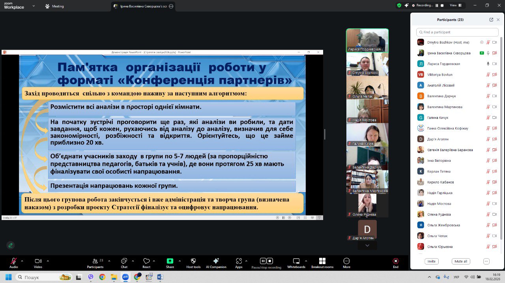Click the Invite button
The image size is (505, 283).
click(x=431, y=261)
